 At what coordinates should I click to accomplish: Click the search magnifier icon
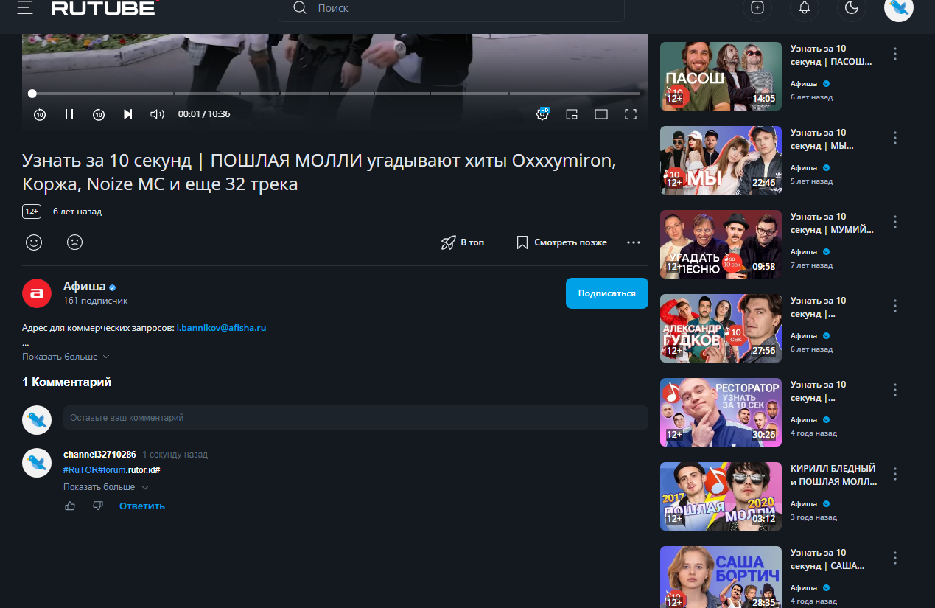tap(300, 8)
